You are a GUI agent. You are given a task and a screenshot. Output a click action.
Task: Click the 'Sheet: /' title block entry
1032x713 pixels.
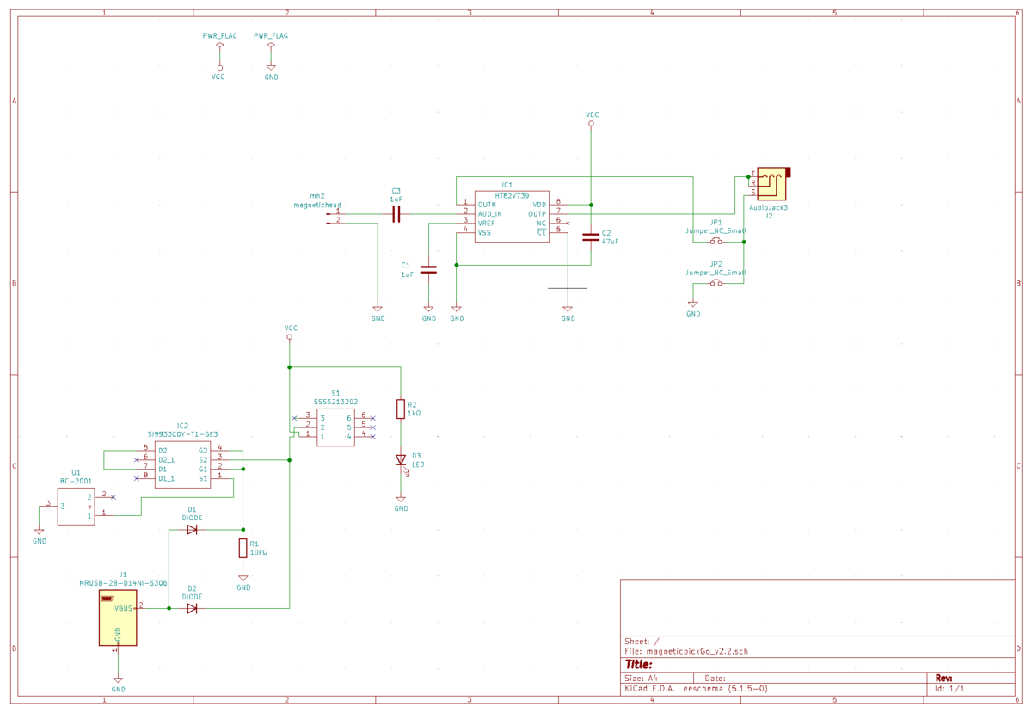642,641
